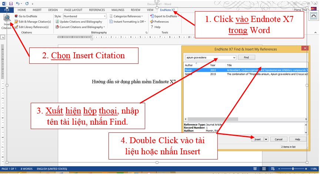Click the zoom in plus button
The height and width of the screenshot is (174, 320).
click(x=306, y=169)
